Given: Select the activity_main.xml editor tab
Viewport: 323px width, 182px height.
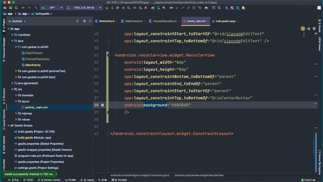Looking at the screenshot, I should coord(196,21).
